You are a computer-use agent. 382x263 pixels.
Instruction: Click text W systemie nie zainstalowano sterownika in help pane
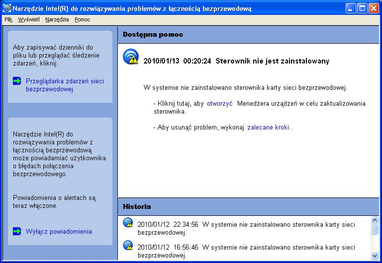(245, 87)
